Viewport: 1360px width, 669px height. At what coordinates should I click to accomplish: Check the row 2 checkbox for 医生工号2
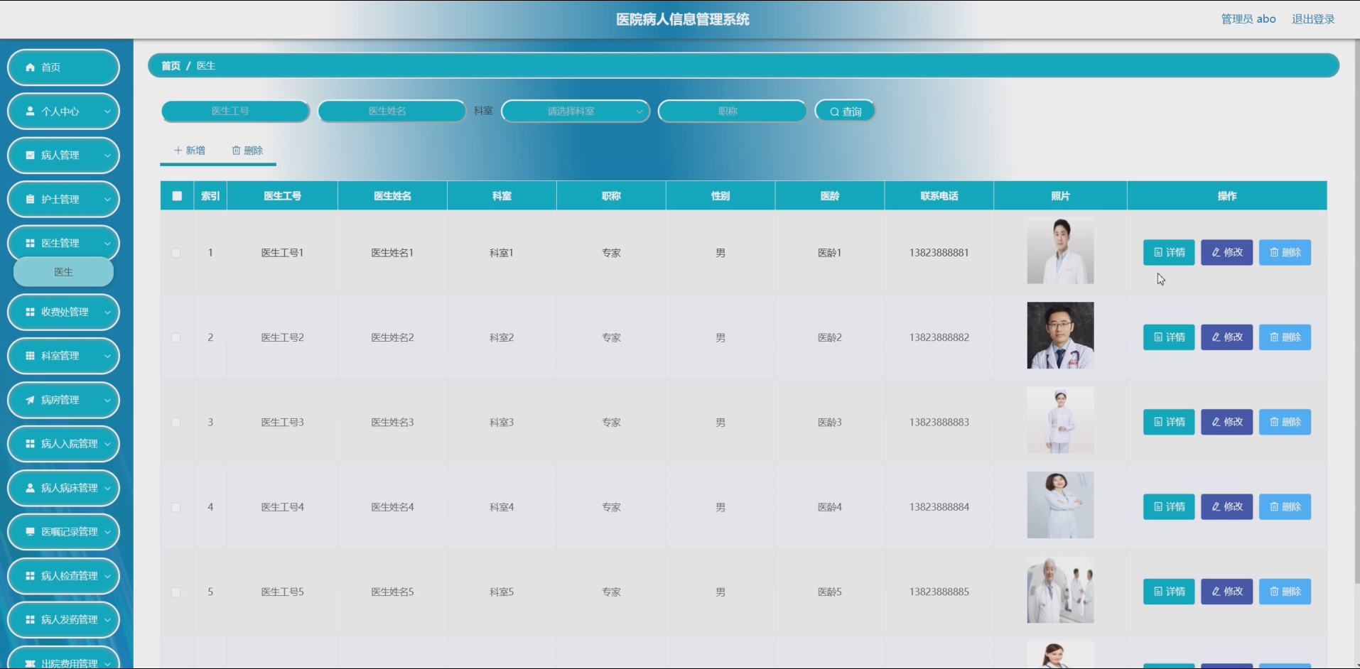[176, 338]
